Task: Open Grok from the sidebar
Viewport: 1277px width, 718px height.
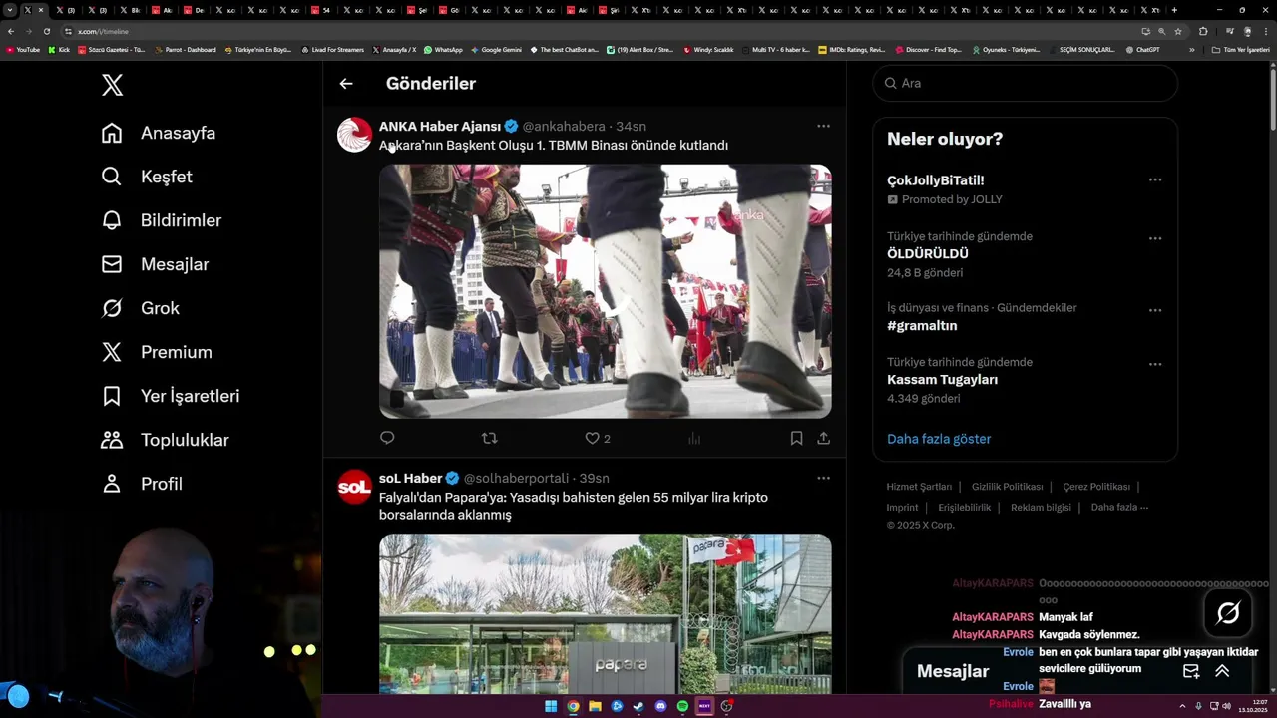Action: (x=141, y=308)
